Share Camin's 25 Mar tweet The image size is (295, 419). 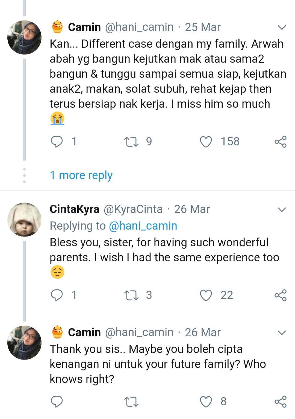click(281, 142)
